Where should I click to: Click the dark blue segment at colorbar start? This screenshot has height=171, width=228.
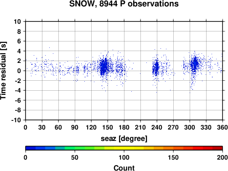point(31,148)
